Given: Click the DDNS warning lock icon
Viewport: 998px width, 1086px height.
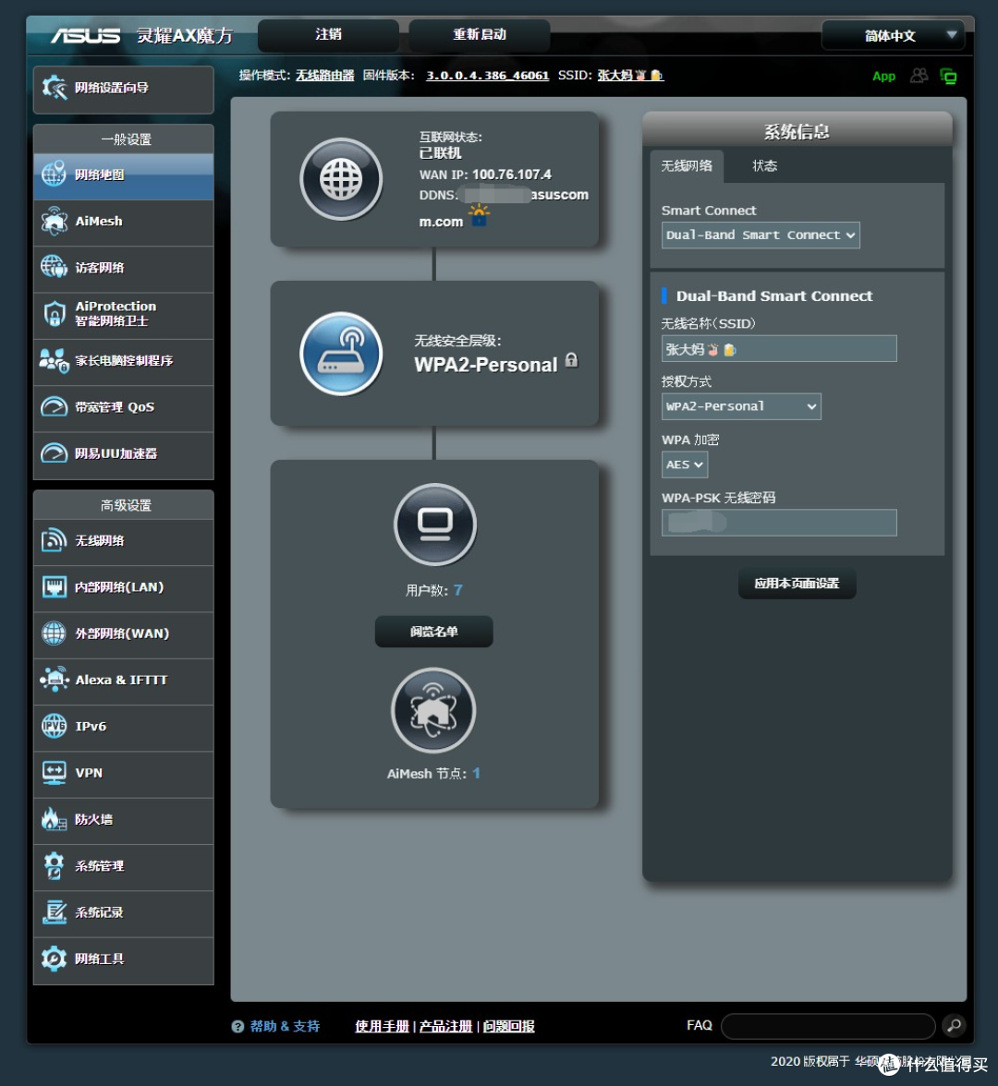Looking at the screenshot, I should pos(479,217).
